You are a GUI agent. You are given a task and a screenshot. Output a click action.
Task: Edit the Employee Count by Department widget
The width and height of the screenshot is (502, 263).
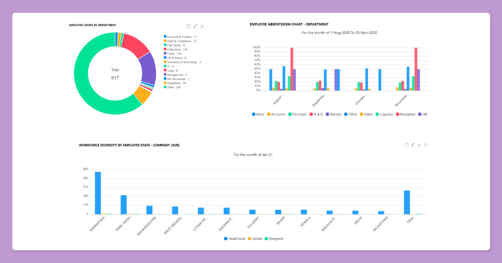coord(195,26)
